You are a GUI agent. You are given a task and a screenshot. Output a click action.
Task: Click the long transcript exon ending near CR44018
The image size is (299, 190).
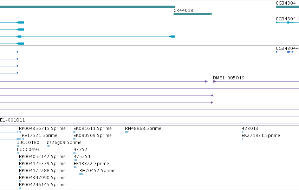(173, 37)
